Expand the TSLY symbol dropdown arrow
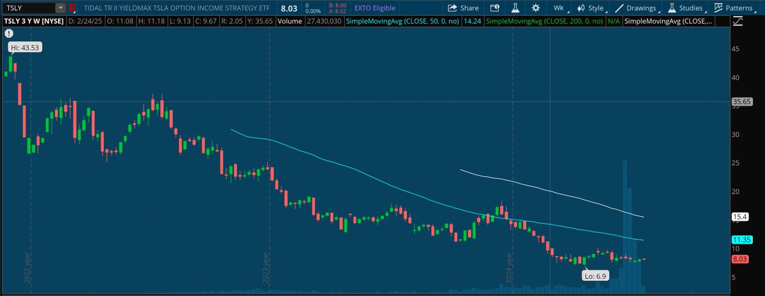The width and height of the screenshot is (765, 296). pos(61,8)
